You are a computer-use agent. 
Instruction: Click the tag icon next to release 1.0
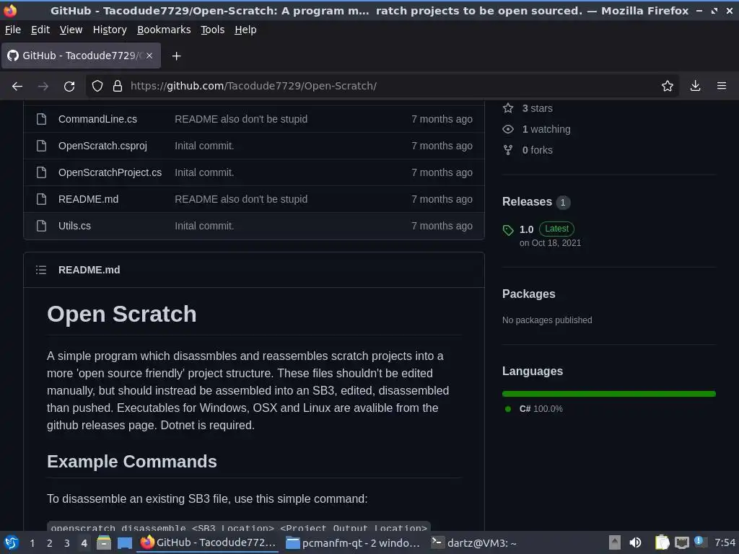[x=508, y=230]
